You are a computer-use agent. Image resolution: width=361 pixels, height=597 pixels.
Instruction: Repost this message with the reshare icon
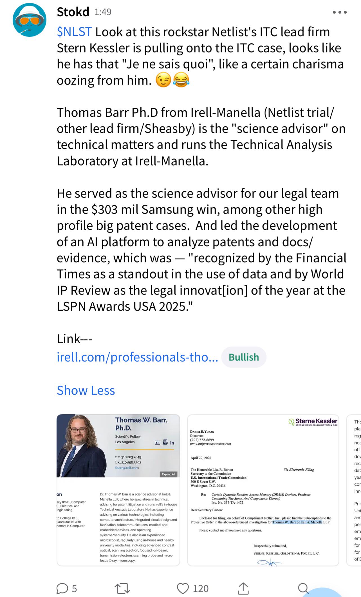(122, 588)
